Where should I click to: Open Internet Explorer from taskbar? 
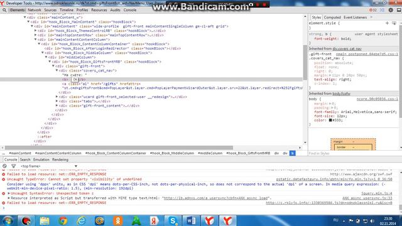click(x=81, y=220)
